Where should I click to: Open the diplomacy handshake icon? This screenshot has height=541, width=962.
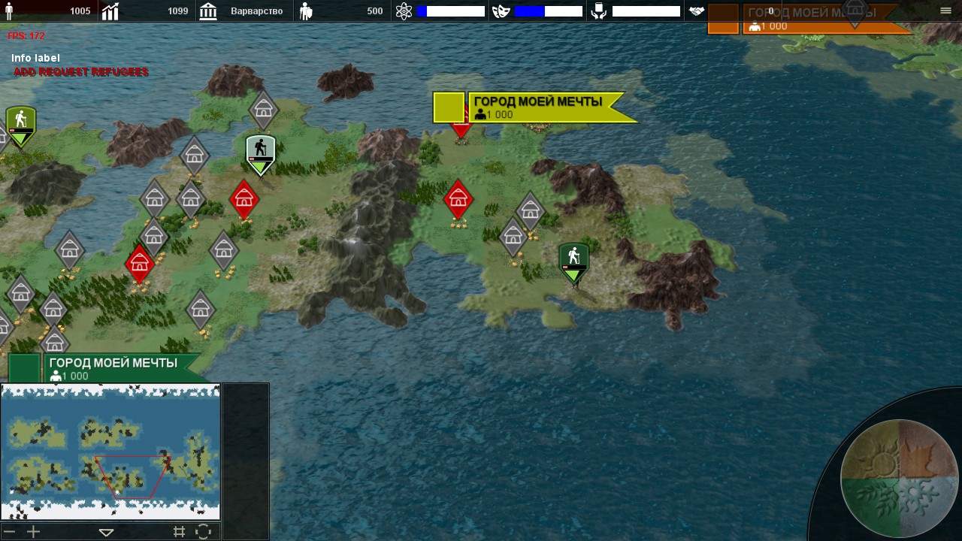(697, 11)
